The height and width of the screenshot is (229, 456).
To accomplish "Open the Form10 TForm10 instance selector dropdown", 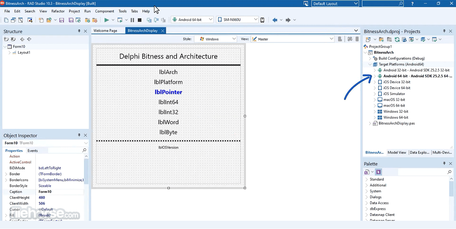I will (x=86, y=143).
